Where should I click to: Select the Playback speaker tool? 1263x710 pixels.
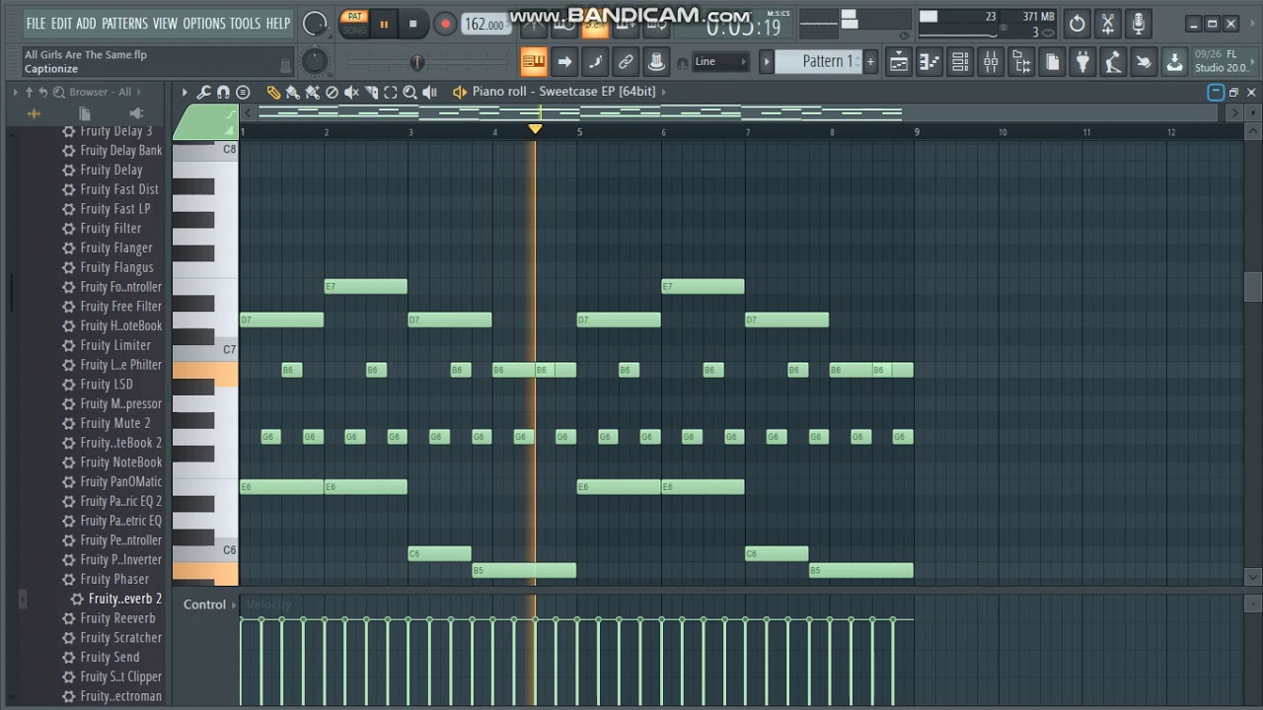pyautogui.click(x=429, y=92)
